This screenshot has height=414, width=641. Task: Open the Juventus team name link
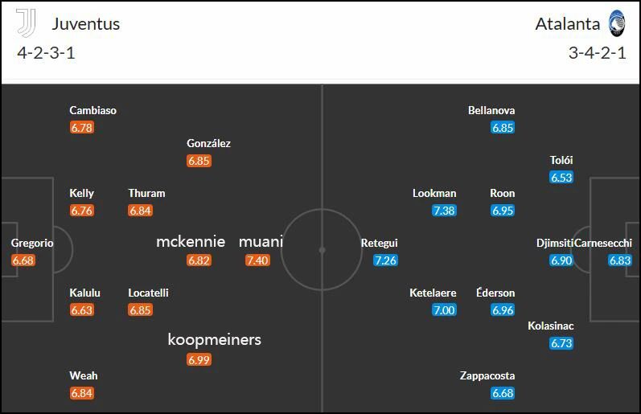[x=86, y=23]
